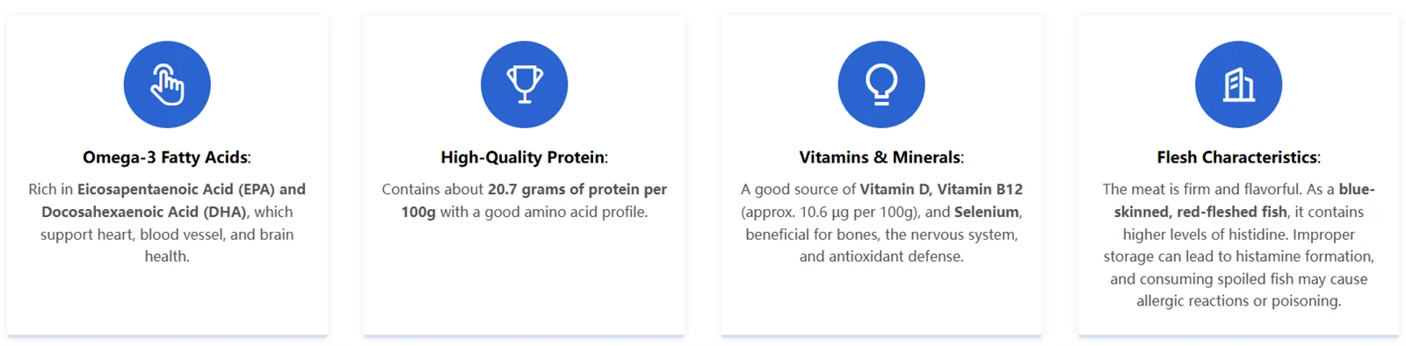The height and width of the screenshot is (346, 1406).
Task: Click the heart and brain health sentence
Action: tap(167, 245)
